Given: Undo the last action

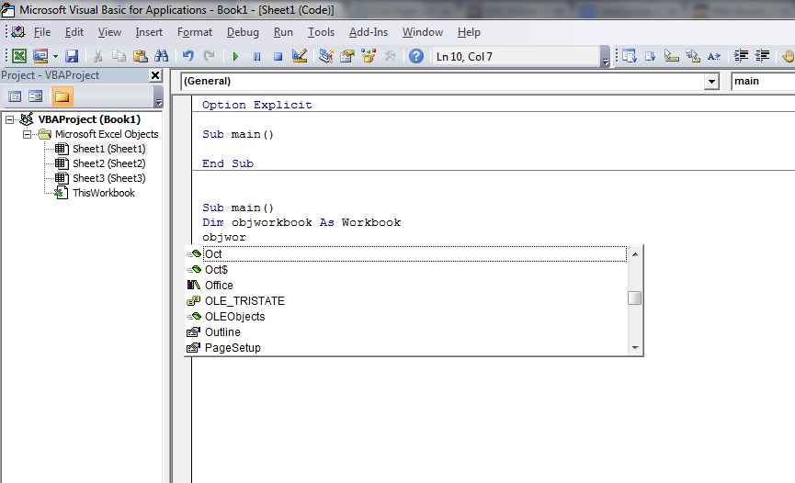Looking at the screenshot, I should 188,56.
